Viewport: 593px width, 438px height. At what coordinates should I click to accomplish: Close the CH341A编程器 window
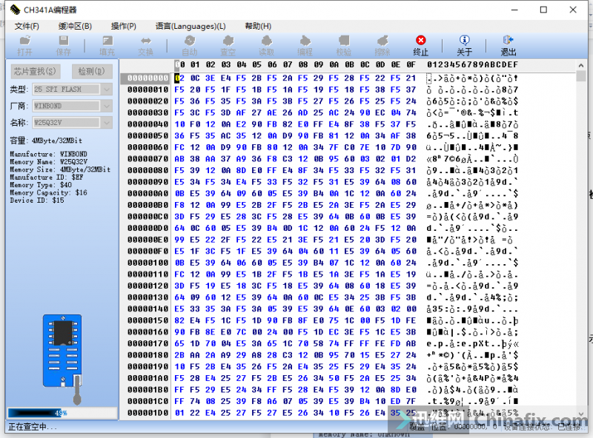point(573,10)
